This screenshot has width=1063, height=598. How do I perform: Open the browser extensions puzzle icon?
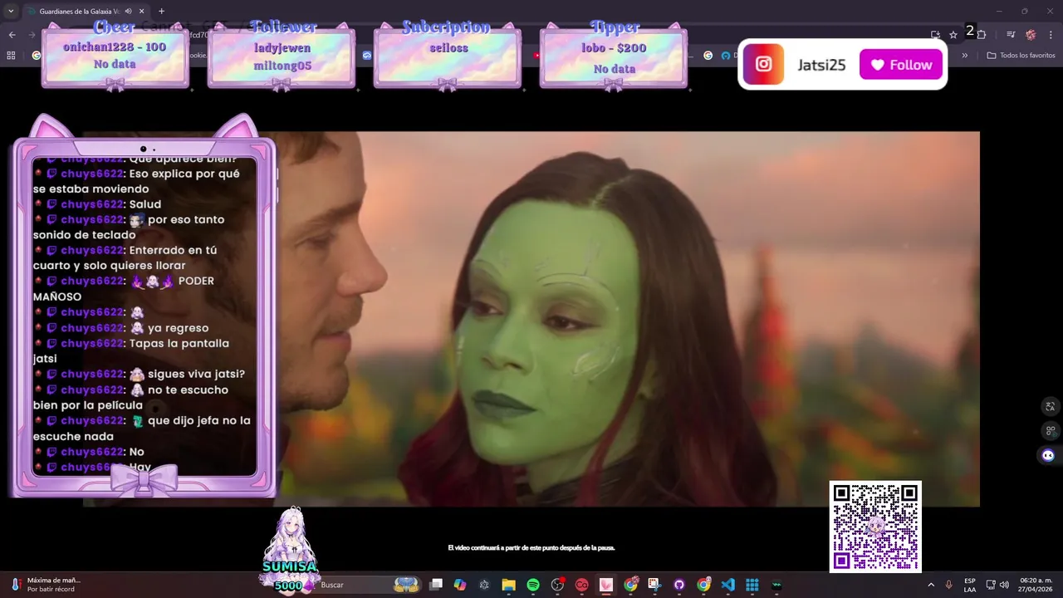pos(982,34)
